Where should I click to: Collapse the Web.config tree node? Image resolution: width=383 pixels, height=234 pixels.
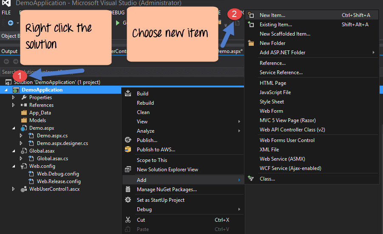14,166
